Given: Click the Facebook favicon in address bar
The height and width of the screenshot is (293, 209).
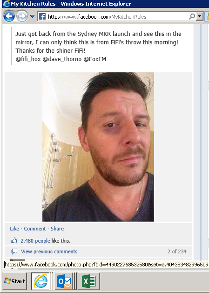Looking at the screenshot, I should [x=42, y=17].
